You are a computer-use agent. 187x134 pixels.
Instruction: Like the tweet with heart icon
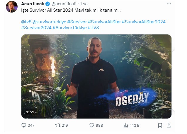(92, 126)
